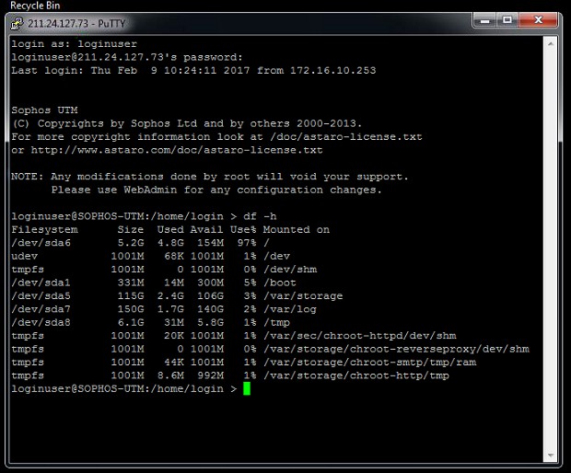Click the /var/storage mount point text
Screen dimensions: 571x473
[303, 295]
